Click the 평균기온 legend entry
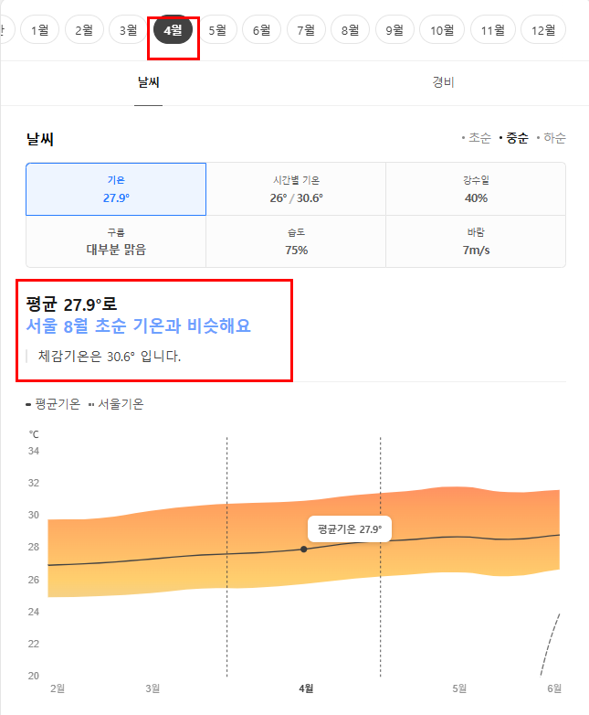This screenshot has width=589, height=715. [x=53, y=404]
